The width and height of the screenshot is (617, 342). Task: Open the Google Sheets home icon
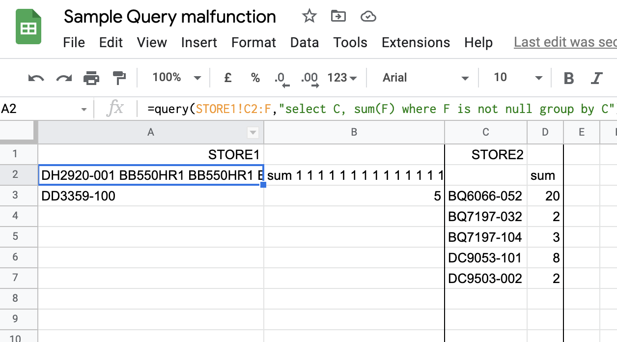pyautogui.click(x=28, y=27)
